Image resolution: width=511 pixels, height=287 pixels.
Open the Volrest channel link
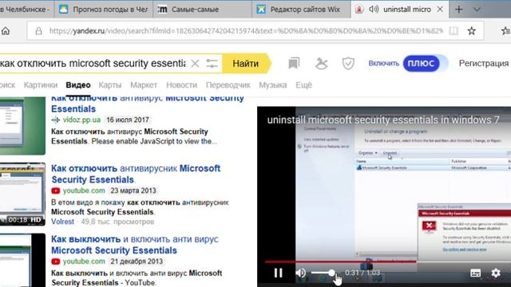[62, 222]
